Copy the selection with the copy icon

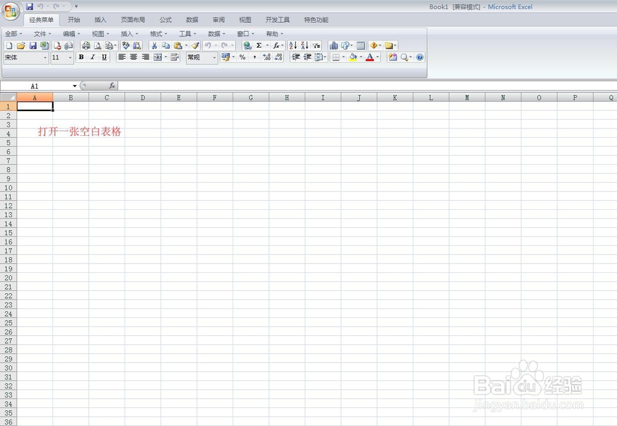click(x=166, y=46)
